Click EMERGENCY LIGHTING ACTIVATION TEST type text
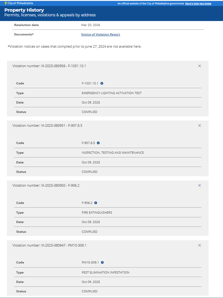The image size is (223, 298). click(x=111, y=93)
